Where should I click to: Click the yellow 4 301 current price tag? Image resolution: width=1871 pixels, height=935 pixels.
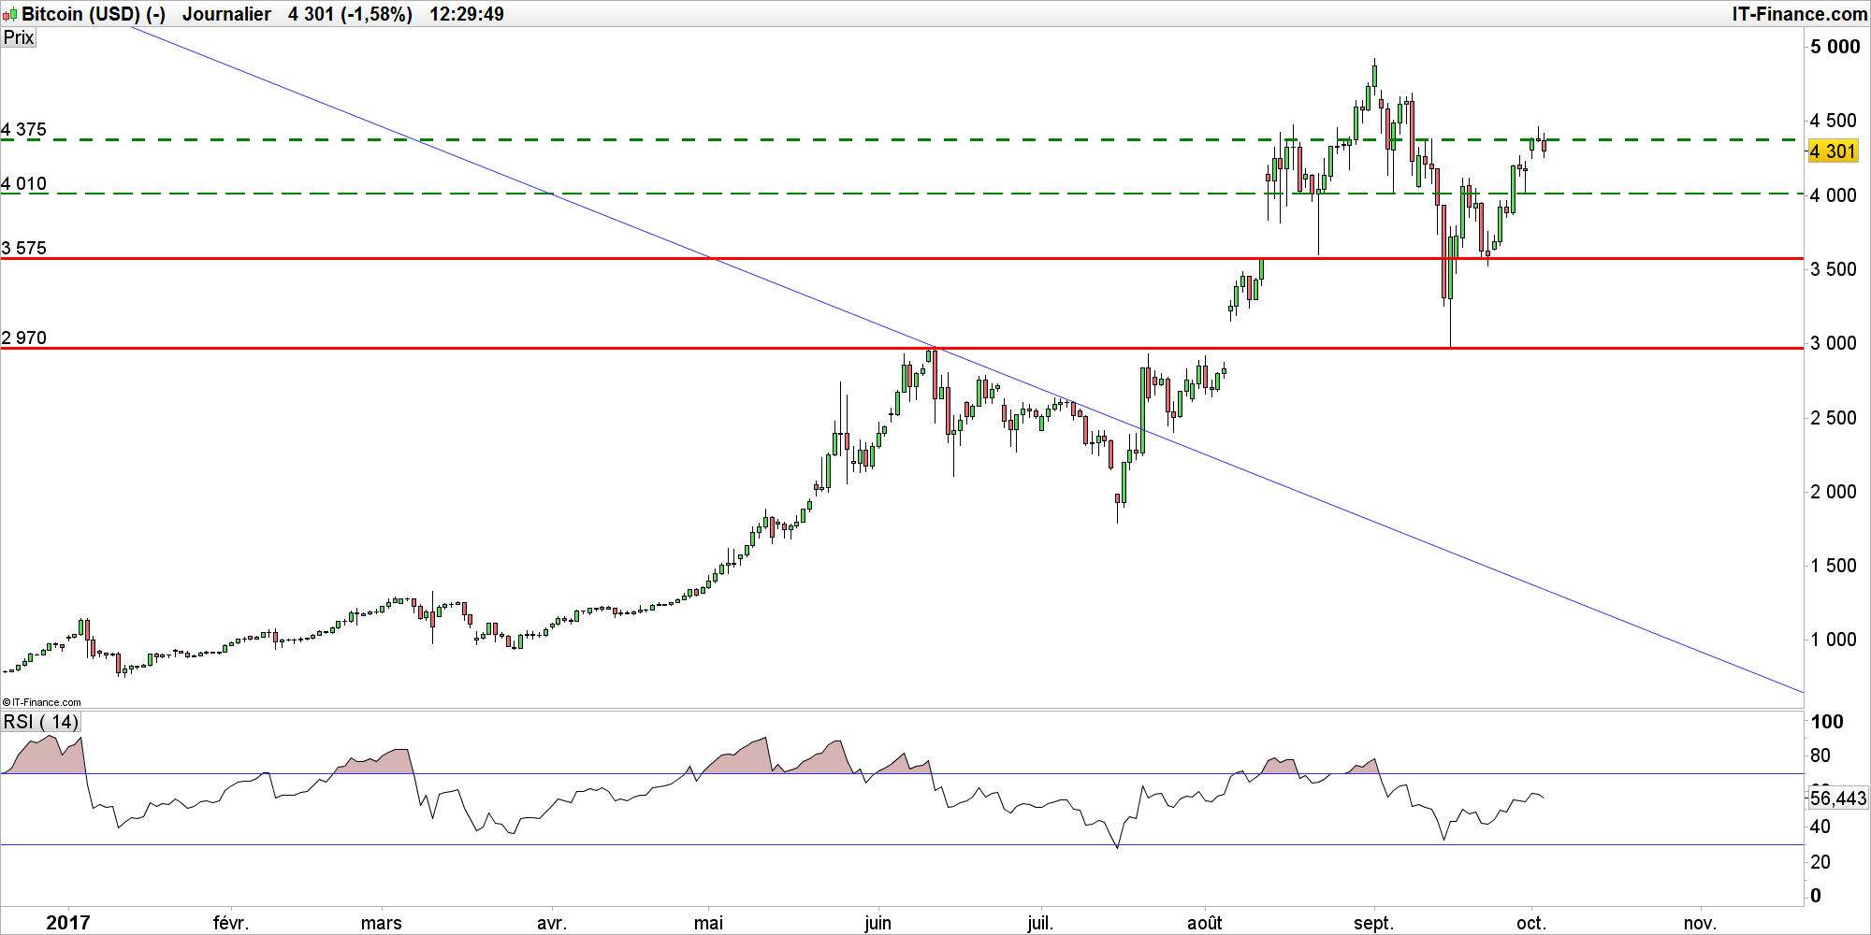[1833, 151]
